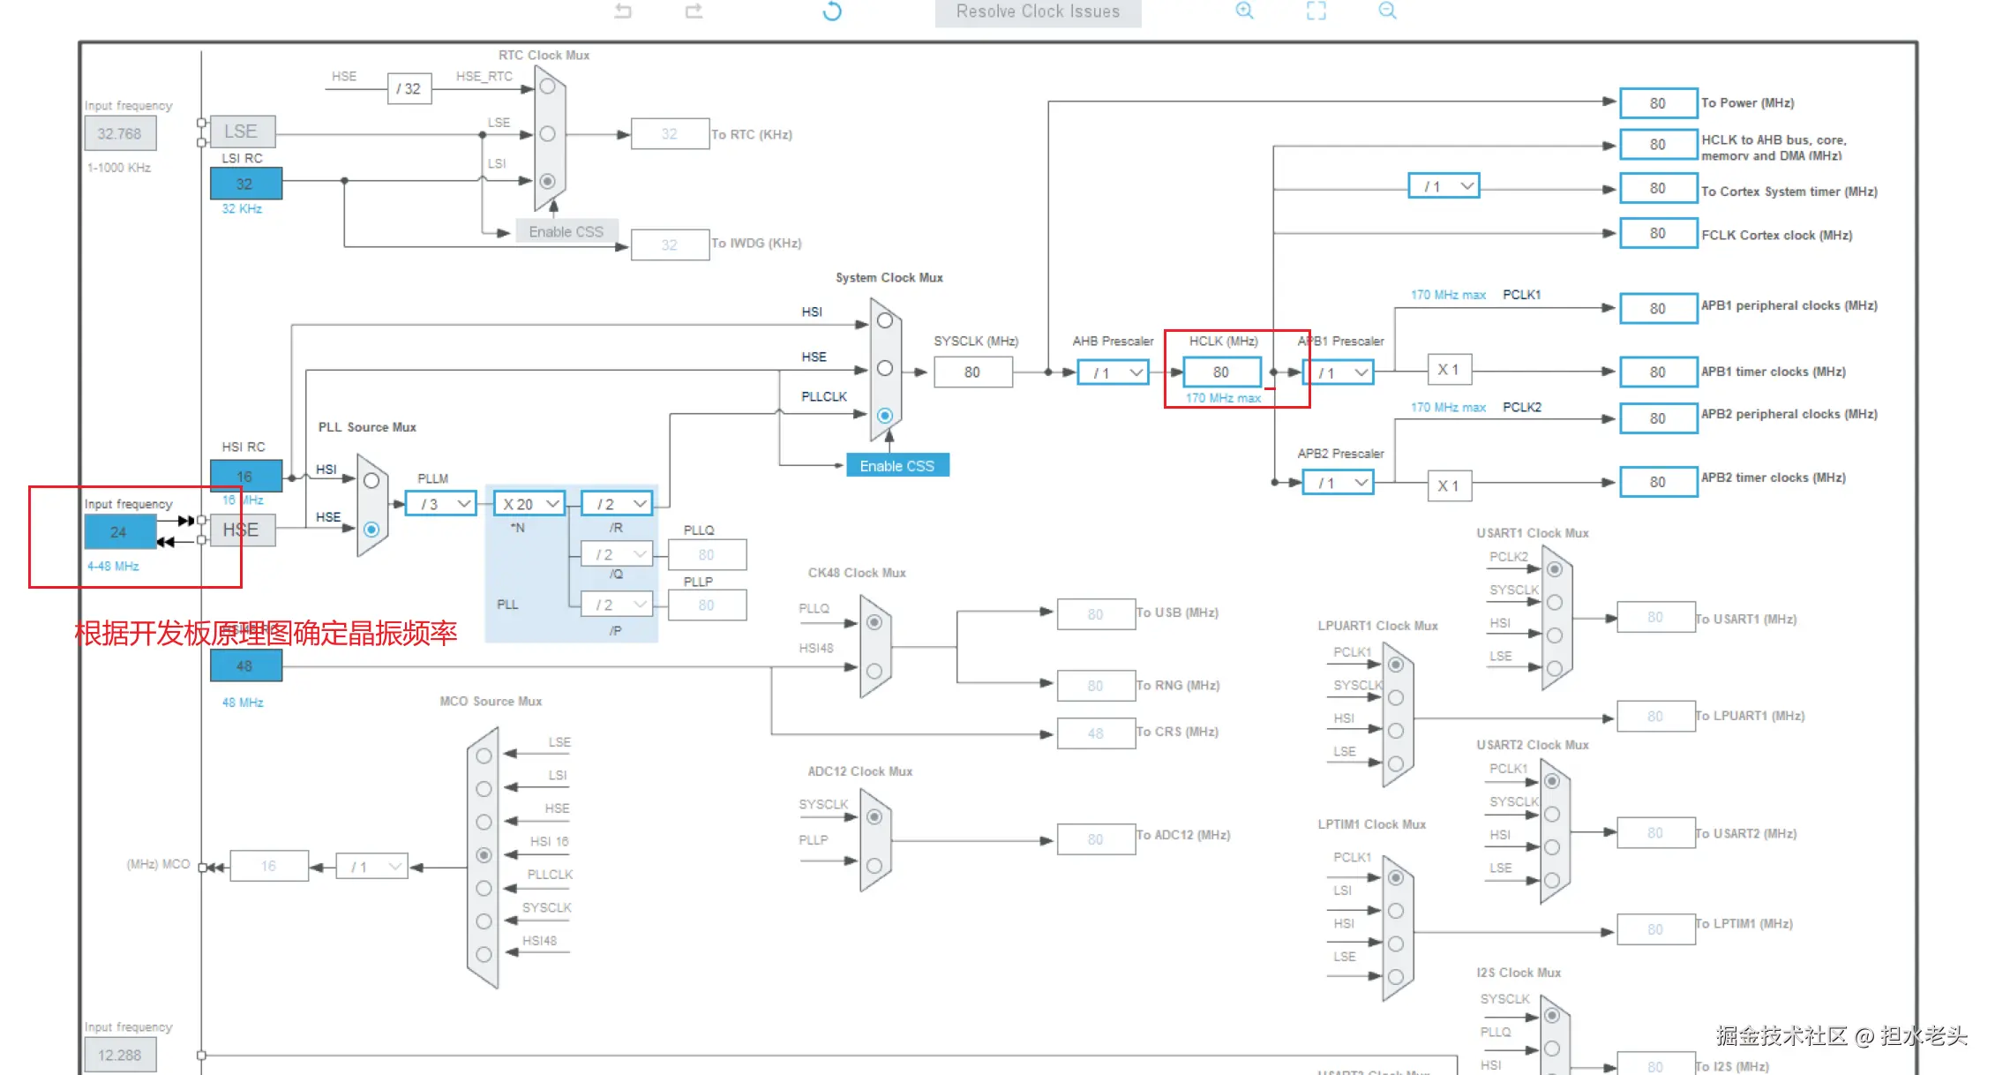Open the AHB Prescaler dropdown
Screen dimensions: 1995x1075
pyautogui.click(x=1114, y=372)
